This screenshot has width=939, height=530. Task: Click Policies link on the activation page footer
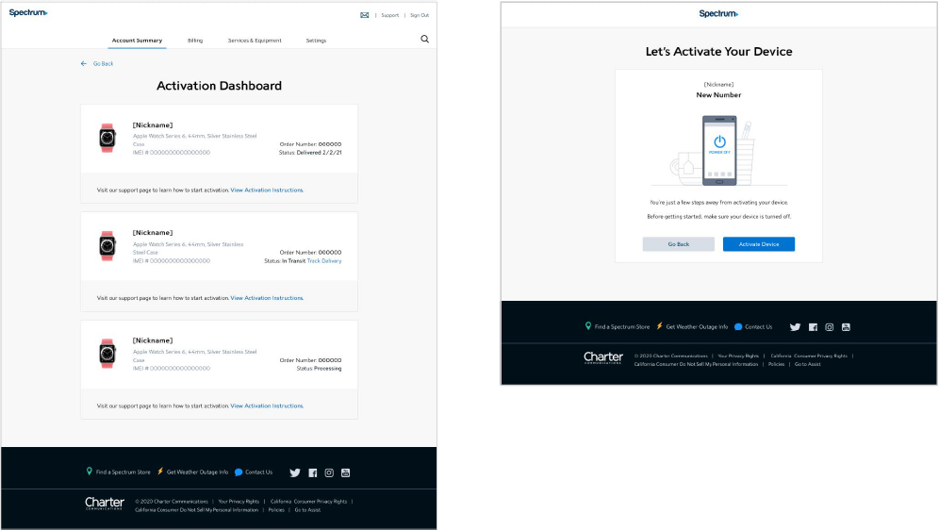(x=776, y=364)
